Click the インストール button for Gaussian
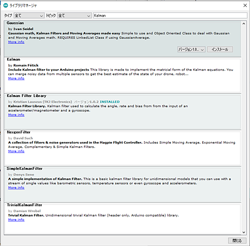 pyautogui.click(x=220, y=49)
